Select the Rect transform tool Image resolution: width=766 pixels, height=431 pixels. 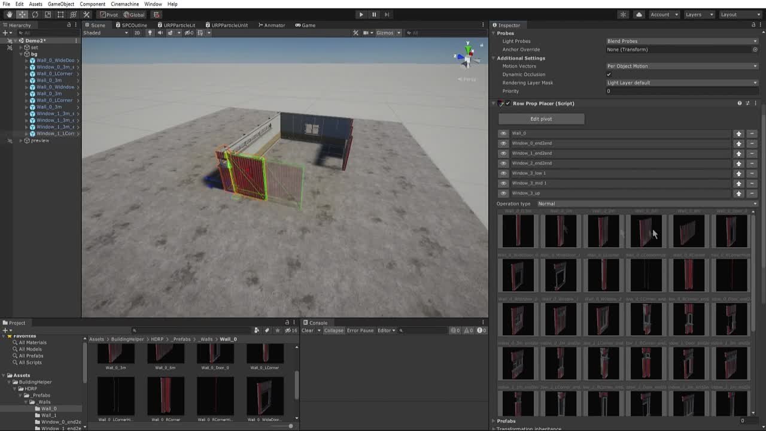pos(60,14)
